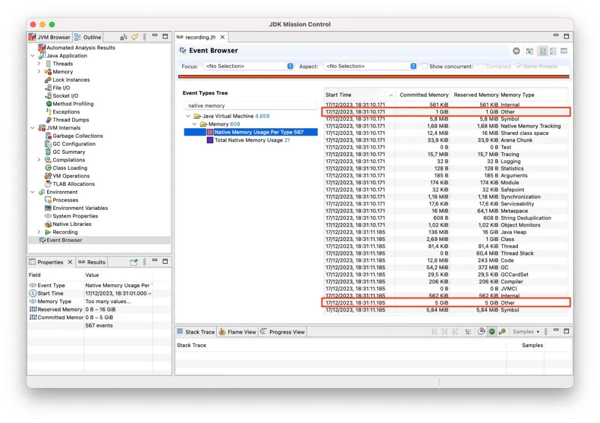Click the purple Total Native Memory Usage swatch
The image size is (600, 423).
(x=209, y=140)
